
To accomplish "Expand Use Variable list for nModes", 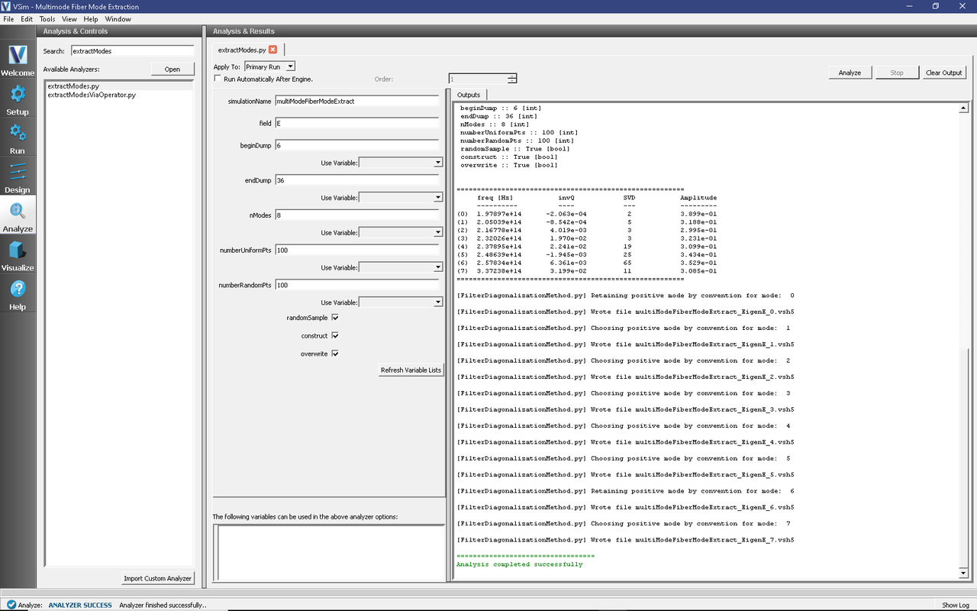I will tap(437, 232).
